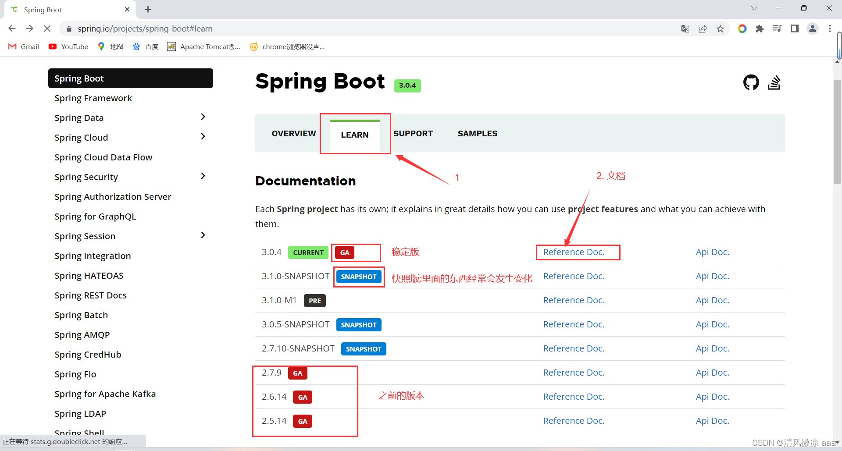842x451 pixels.
Task: Share this page via the address bar icon
Action: [703, 28]
